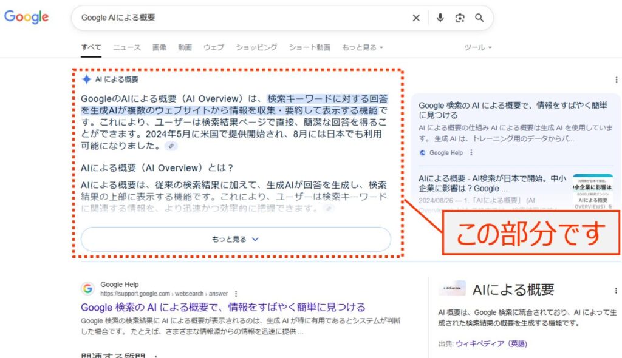Open three-dot menu next to Google Help source

coord(471,153)
